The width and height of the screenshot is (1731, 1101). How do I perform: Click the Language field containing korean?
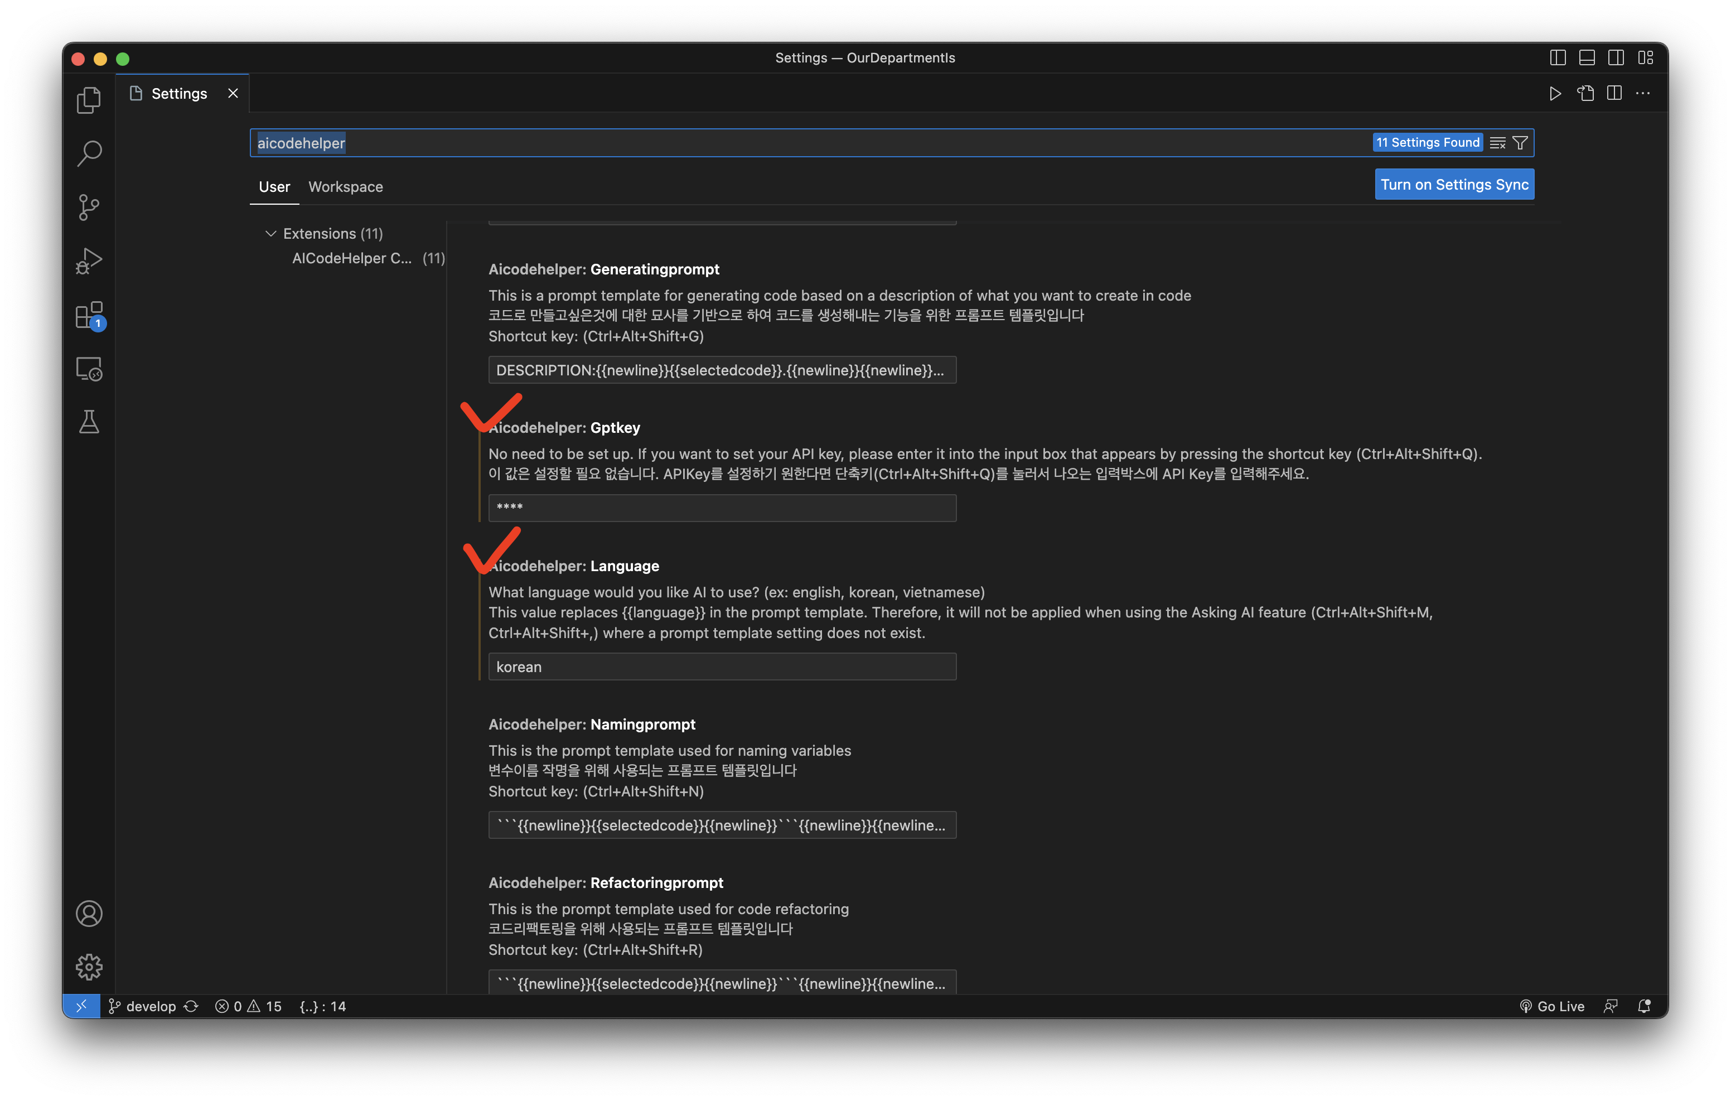tap(722, 667)
